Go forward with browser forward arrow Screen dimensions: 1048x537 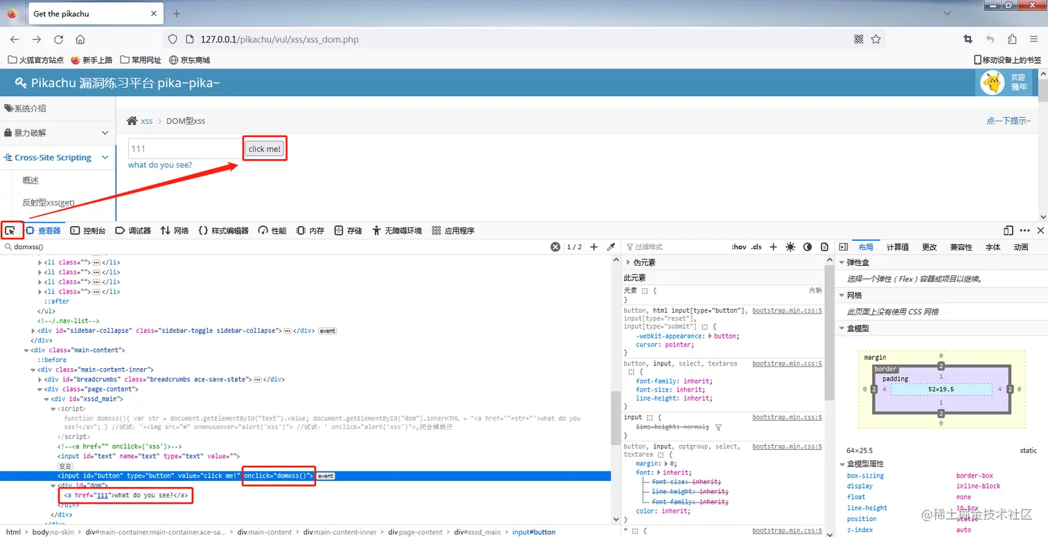[x=37, y=39]
